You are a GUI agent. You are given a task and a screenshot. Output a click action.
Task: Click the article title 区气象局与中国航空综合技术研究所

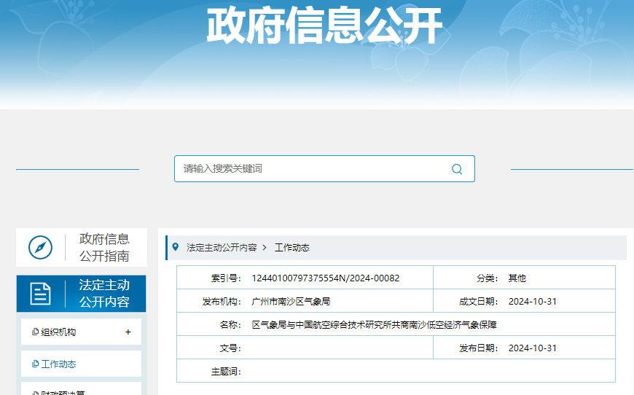coord(374,325)
